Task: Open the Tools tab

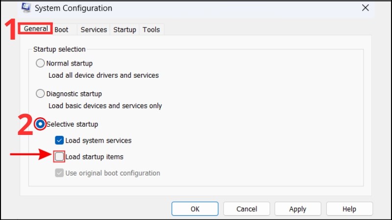Action: click(x=151, y=30)
